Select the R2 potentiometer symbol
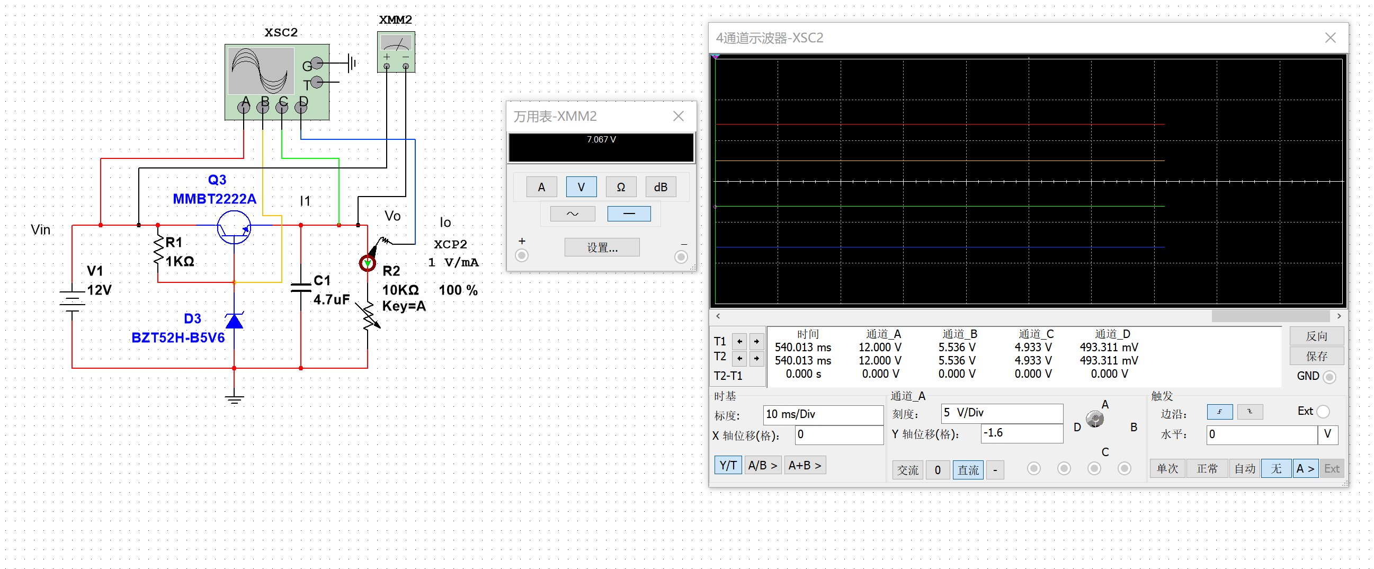This screenshot has width=1374, height=569. point(369,316)
